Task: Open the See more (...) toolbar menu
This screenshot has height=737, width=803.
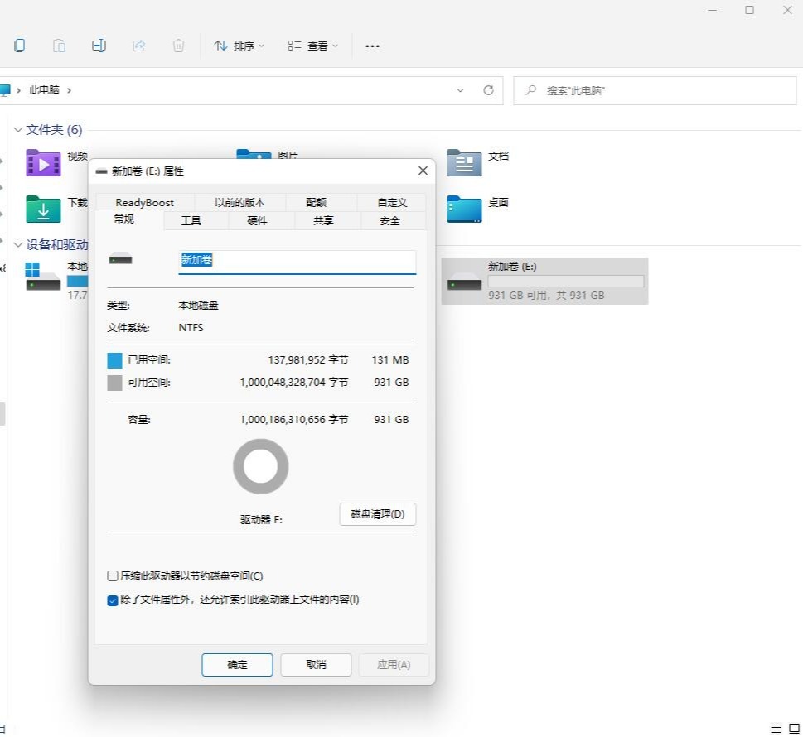Action: [x=372, y=46]
